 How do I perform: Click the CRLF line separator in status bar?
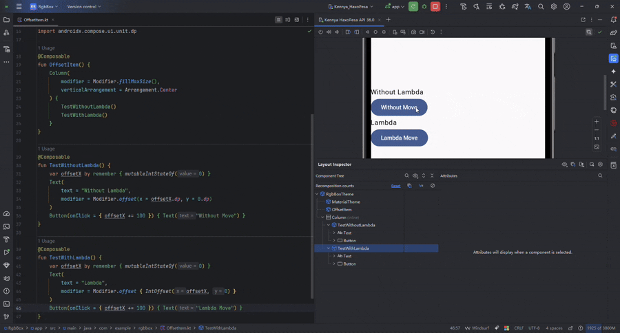[x=519, y=328]
